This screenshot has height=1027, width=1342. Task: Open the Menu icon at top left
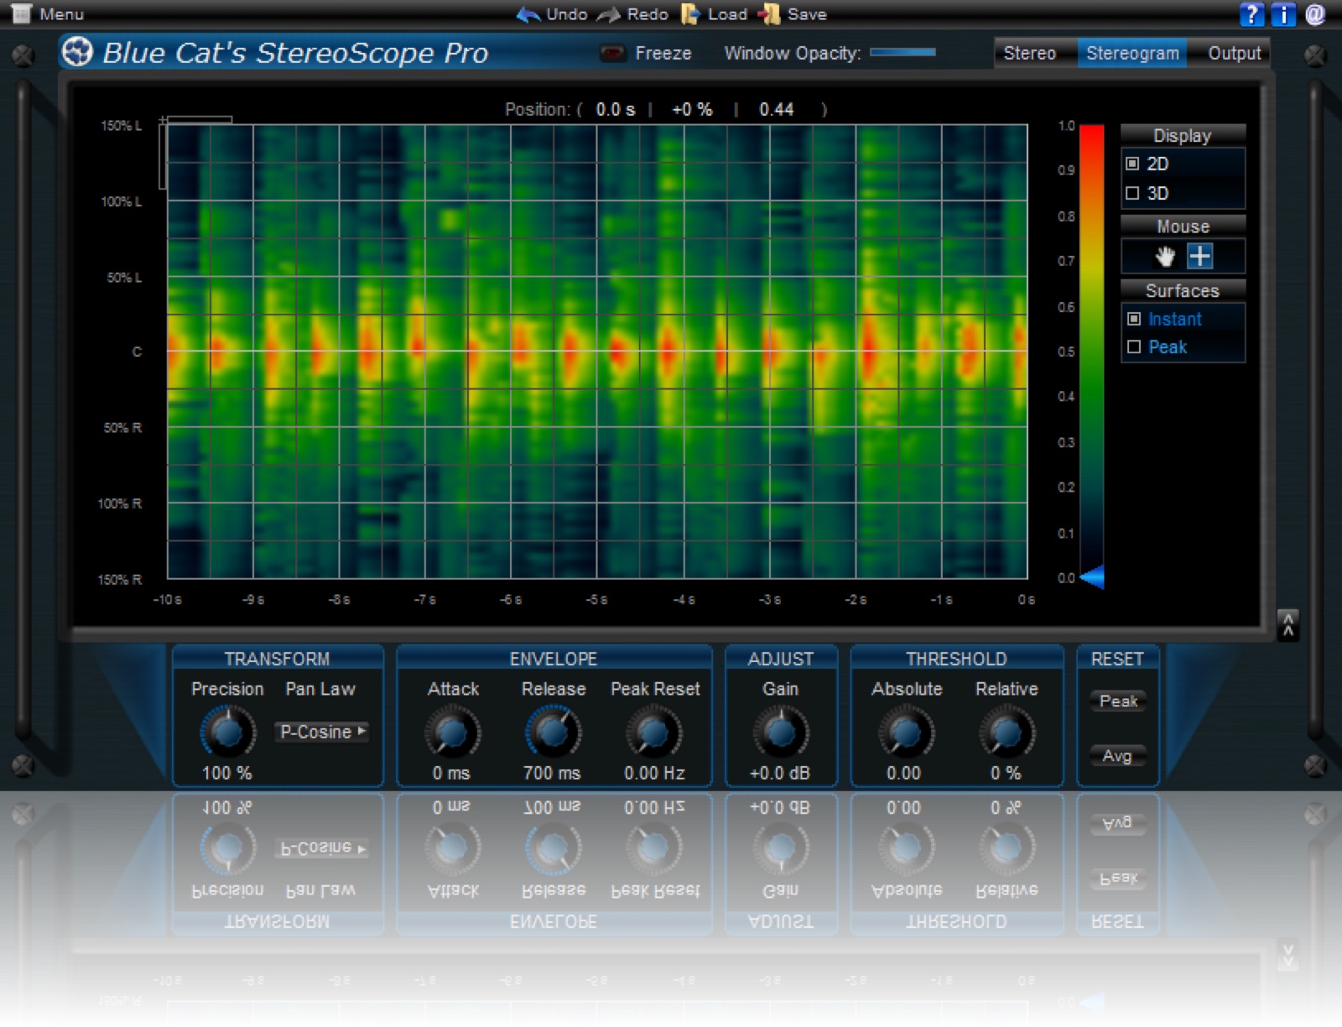[21, 13]
